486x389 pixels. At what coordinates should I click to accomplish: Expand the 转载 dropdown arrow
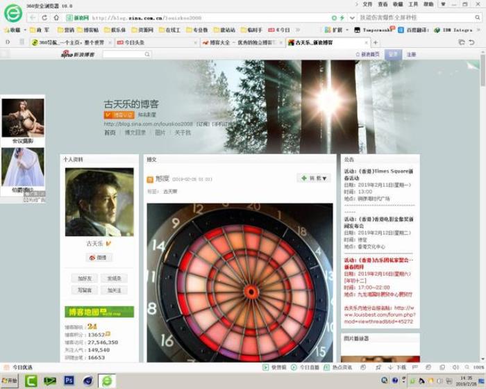(326, 179)
